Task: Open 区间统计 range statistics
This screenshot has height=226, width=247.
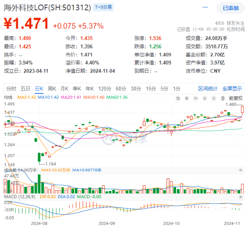Action: pyautogui.click(x=208, y=89)
